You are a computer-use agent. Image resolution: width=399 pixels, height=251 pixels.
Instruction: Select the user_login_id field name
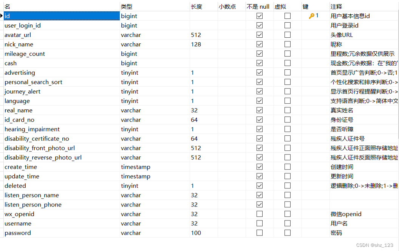[23, 25]
